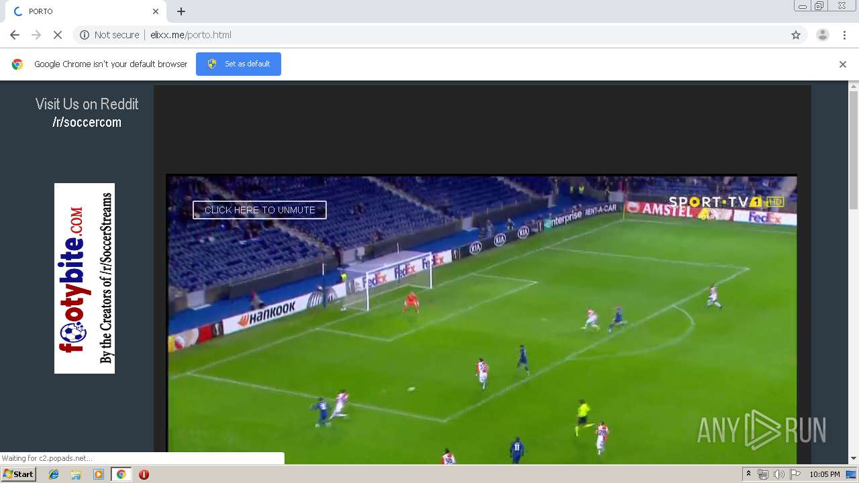859x483 pixels.
Task: Select the Chrome taskbar button
Action: click(x=121, y=474)
